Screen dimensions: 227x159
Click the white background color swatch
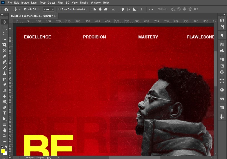[6, 154]
